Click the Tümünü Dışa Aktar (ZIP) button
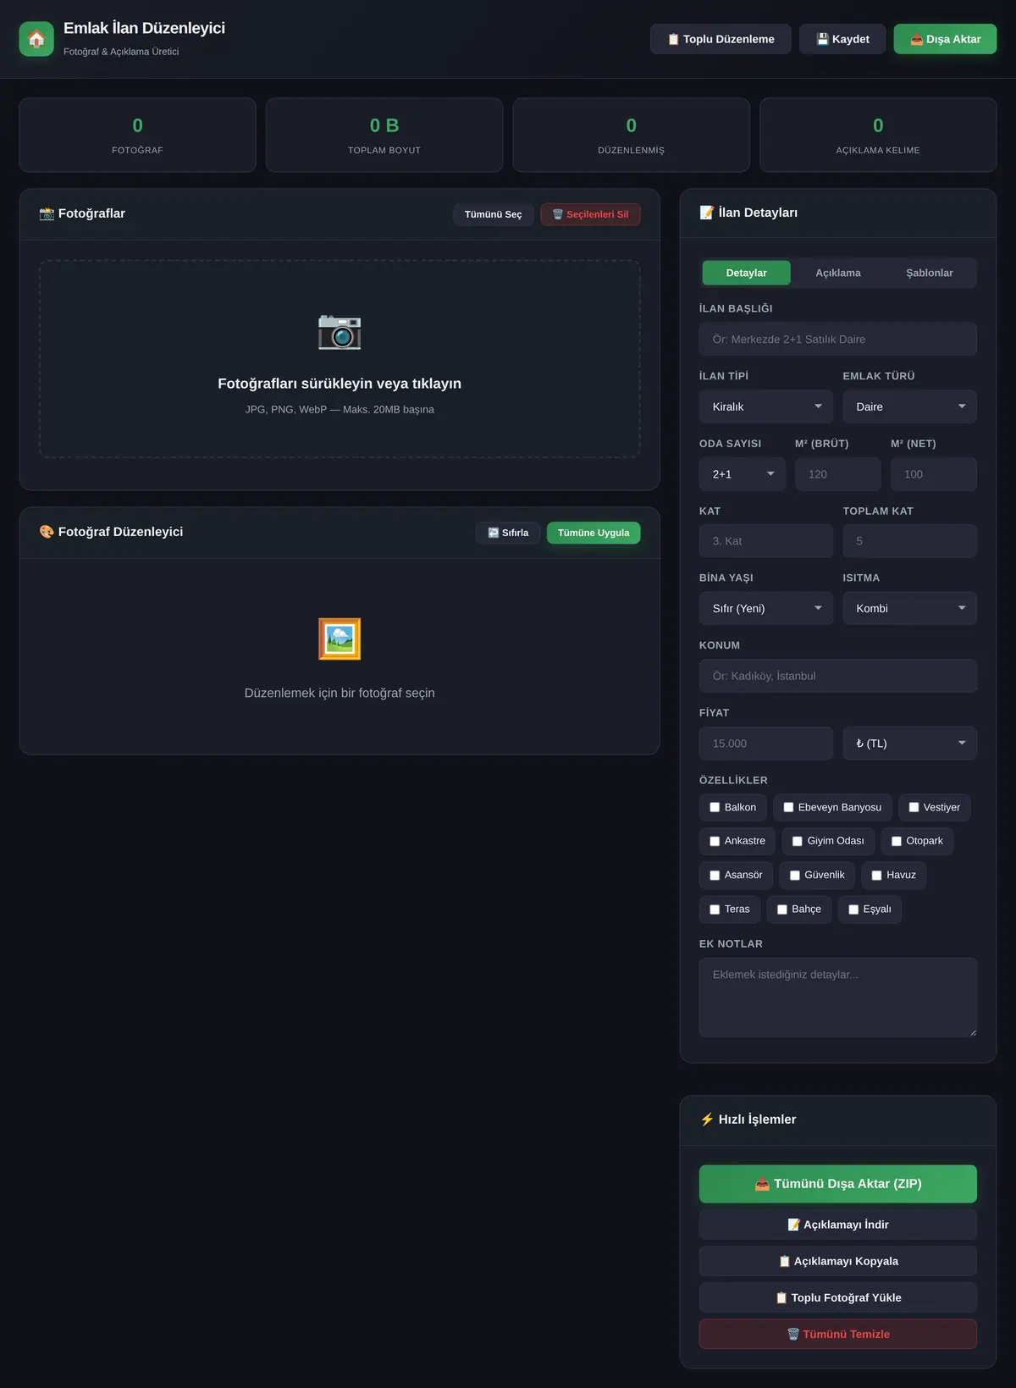Screen dimensions: 1016x1388 point(838,1184)
